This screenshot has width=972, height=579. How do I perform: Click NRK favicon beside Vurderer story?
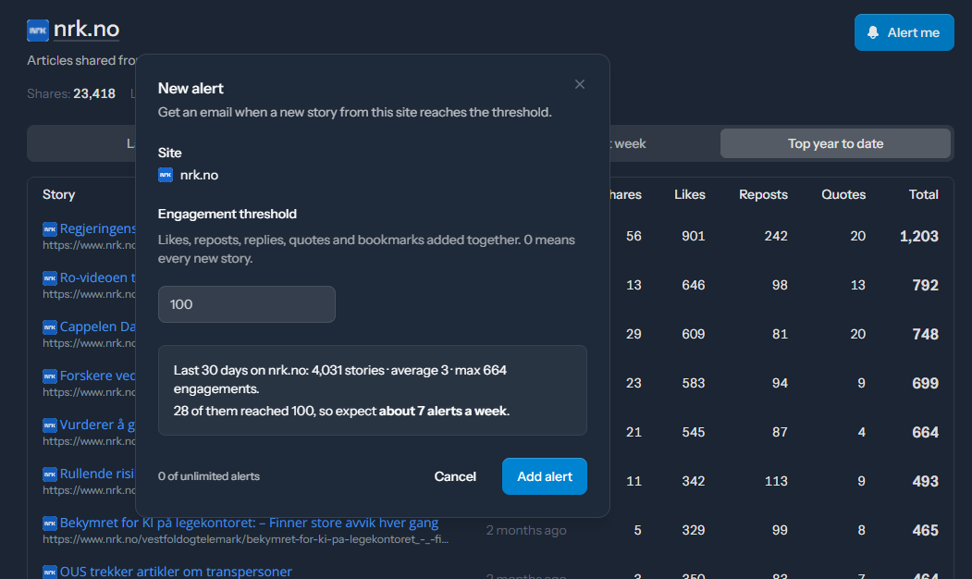point(50,425)
